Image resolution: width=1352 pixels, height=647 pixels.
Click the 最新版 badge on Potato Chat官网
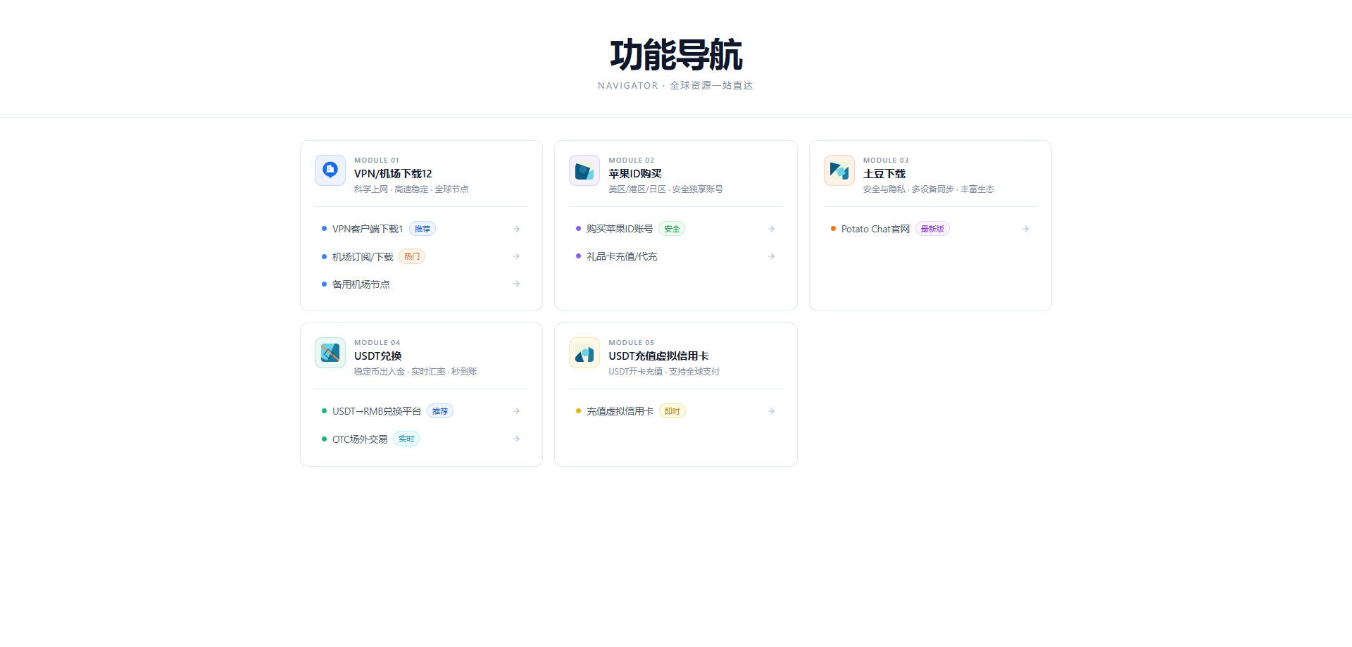932,229
